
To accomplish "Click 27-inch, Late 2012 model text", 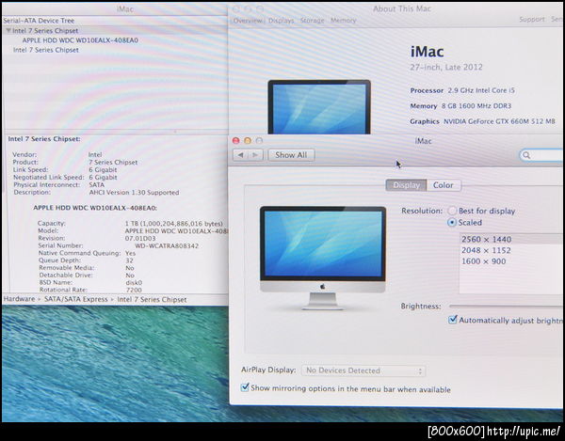I will pyautogui.click(x=446, y=68).
